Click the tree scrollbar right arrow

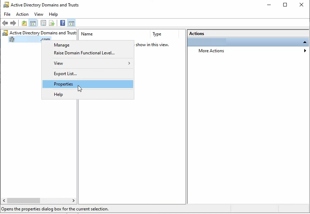(73, 200)
